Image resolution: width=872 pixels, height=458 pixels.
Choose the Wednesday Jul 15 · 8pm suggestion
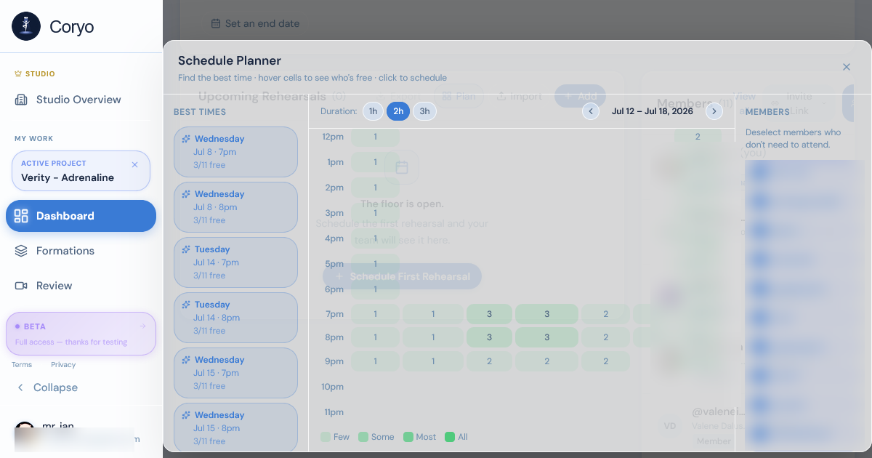click(235, 427)
